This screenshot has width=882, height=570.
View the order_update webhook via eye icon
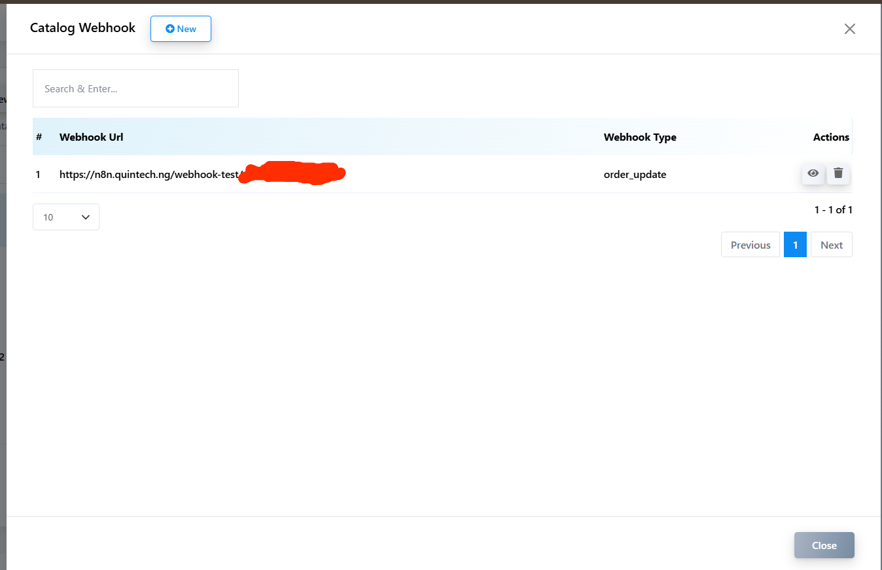tap(813, 173)
